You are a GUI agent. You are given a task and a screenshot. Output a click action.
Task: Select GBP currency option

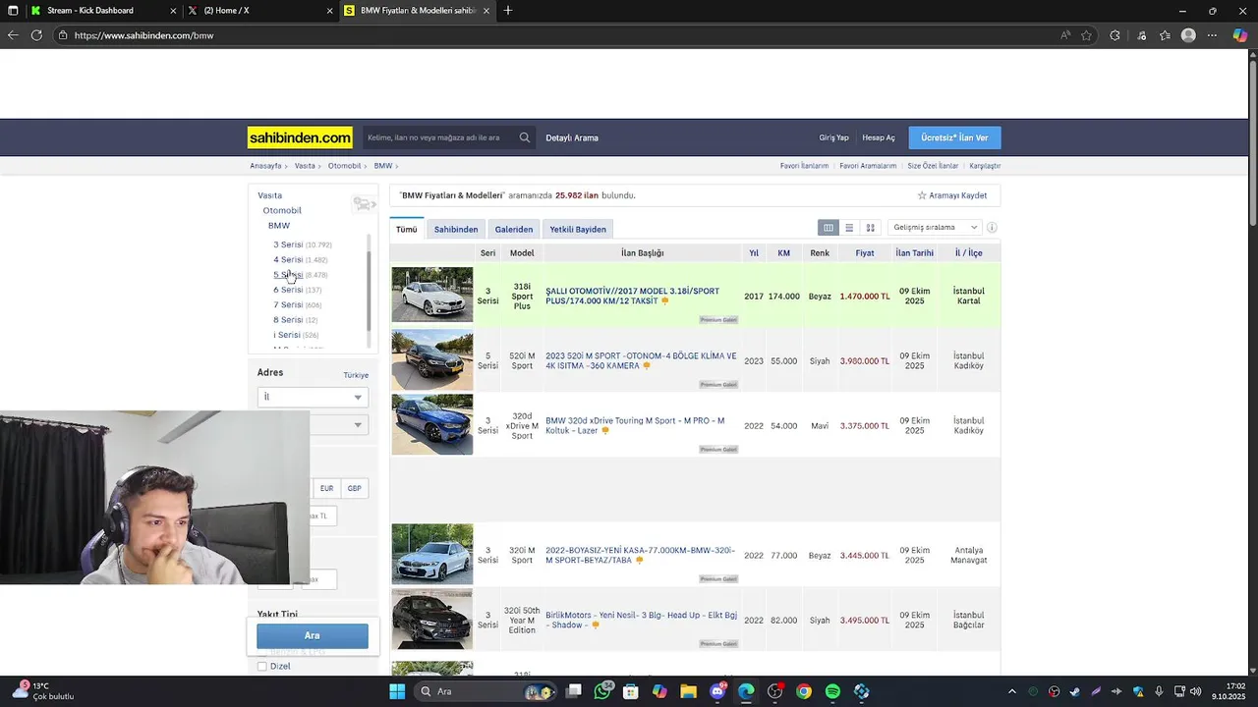click(354, 488)
